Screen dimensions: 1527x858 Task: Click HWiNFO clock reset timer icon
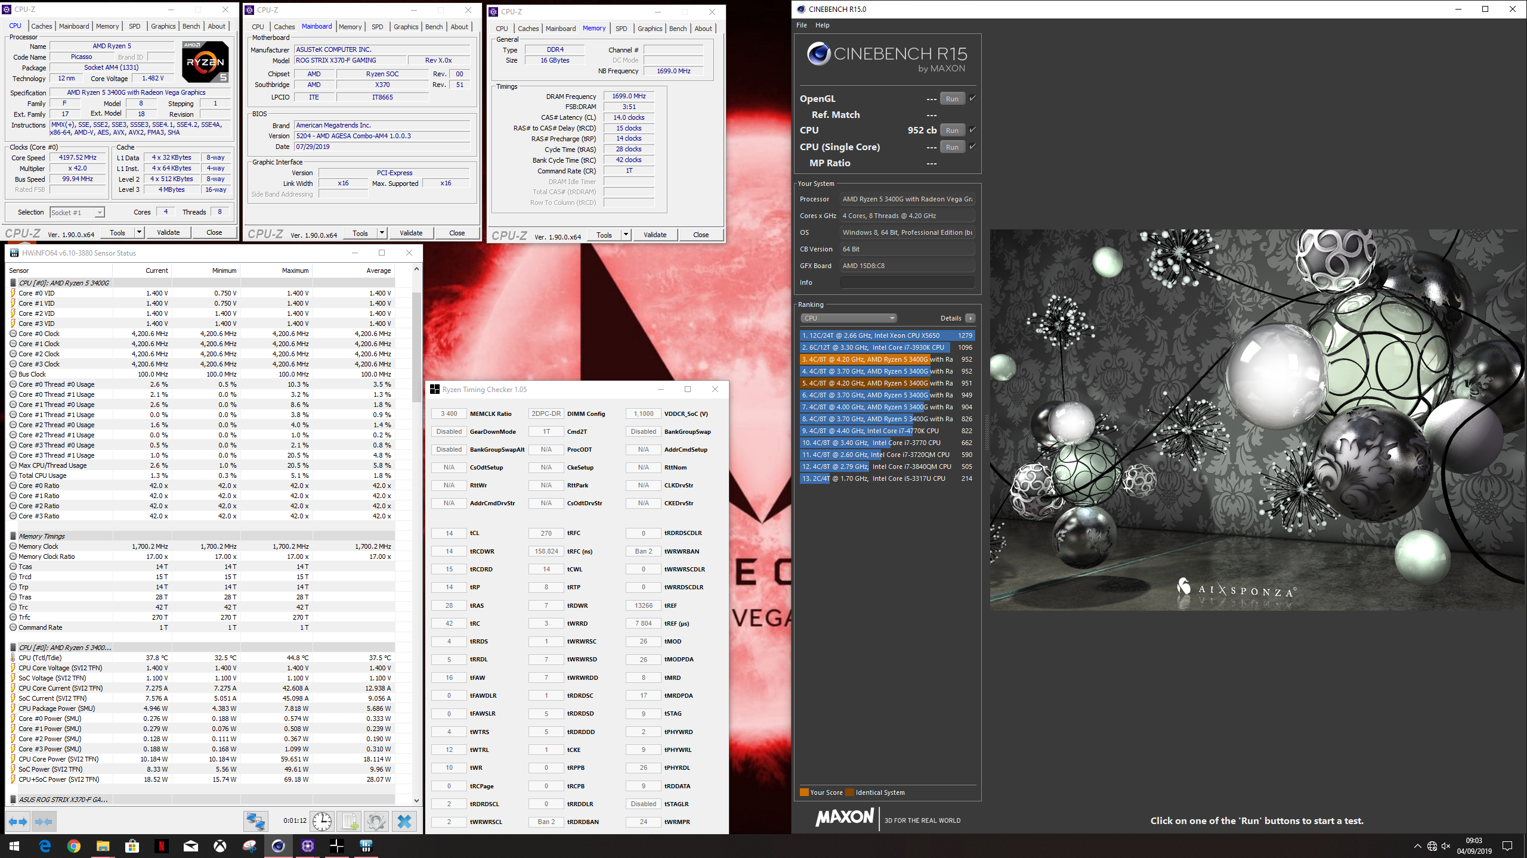pyautogui.click(x=322, y=822)
